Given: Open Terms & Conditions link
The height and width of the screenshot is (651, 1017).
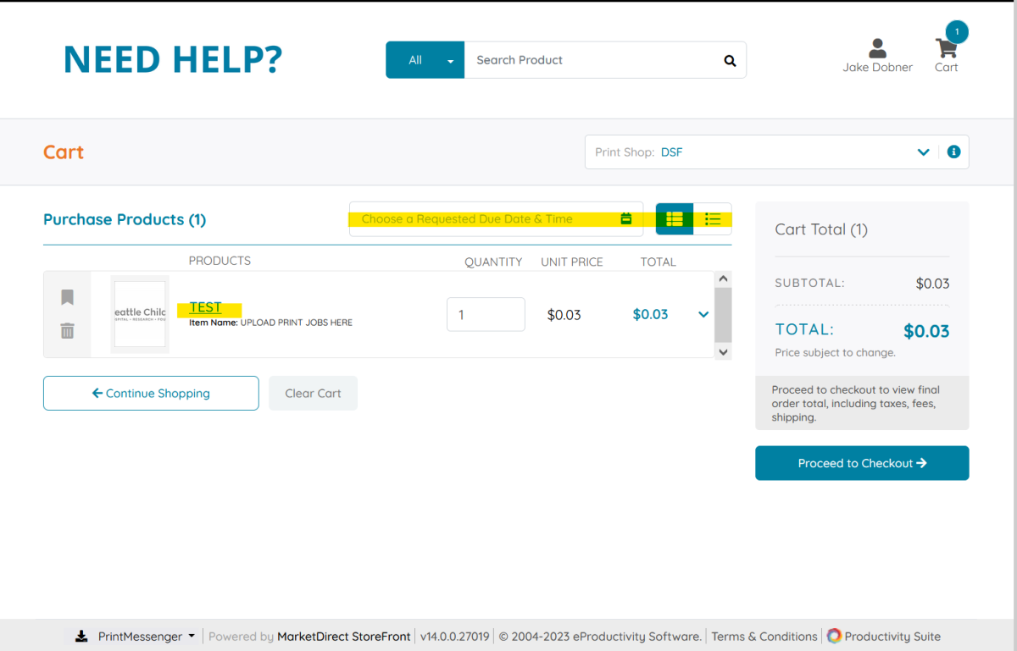Looking at the screenshot, I should point(764,636).
